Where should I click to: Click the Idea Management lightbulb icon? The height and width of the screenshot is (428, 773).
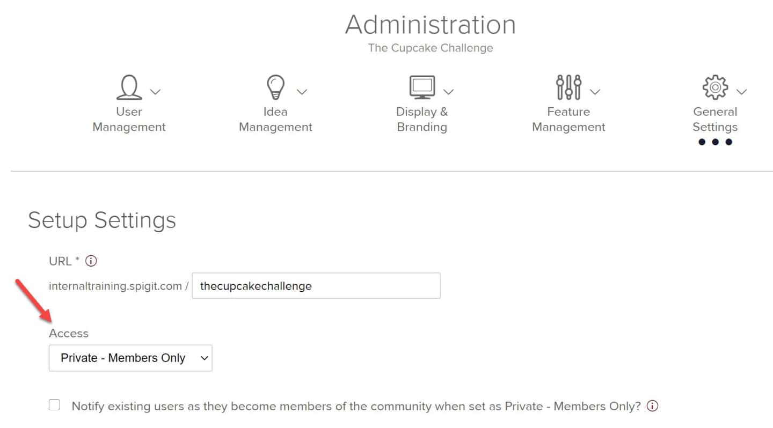click(x=275, y=87)
